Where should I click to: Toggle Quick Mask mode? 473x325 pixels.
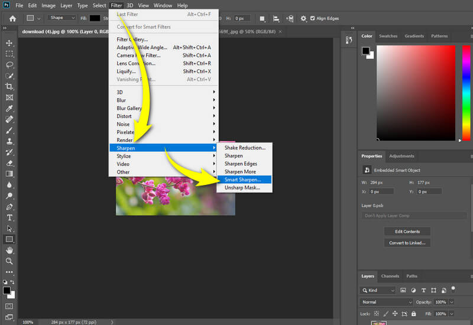(9, 306)
